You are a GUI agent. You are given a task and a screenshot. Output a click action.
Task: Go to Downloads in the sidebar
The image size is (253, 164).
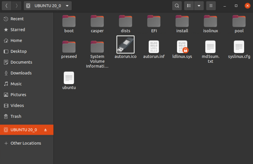pos(21,73)
